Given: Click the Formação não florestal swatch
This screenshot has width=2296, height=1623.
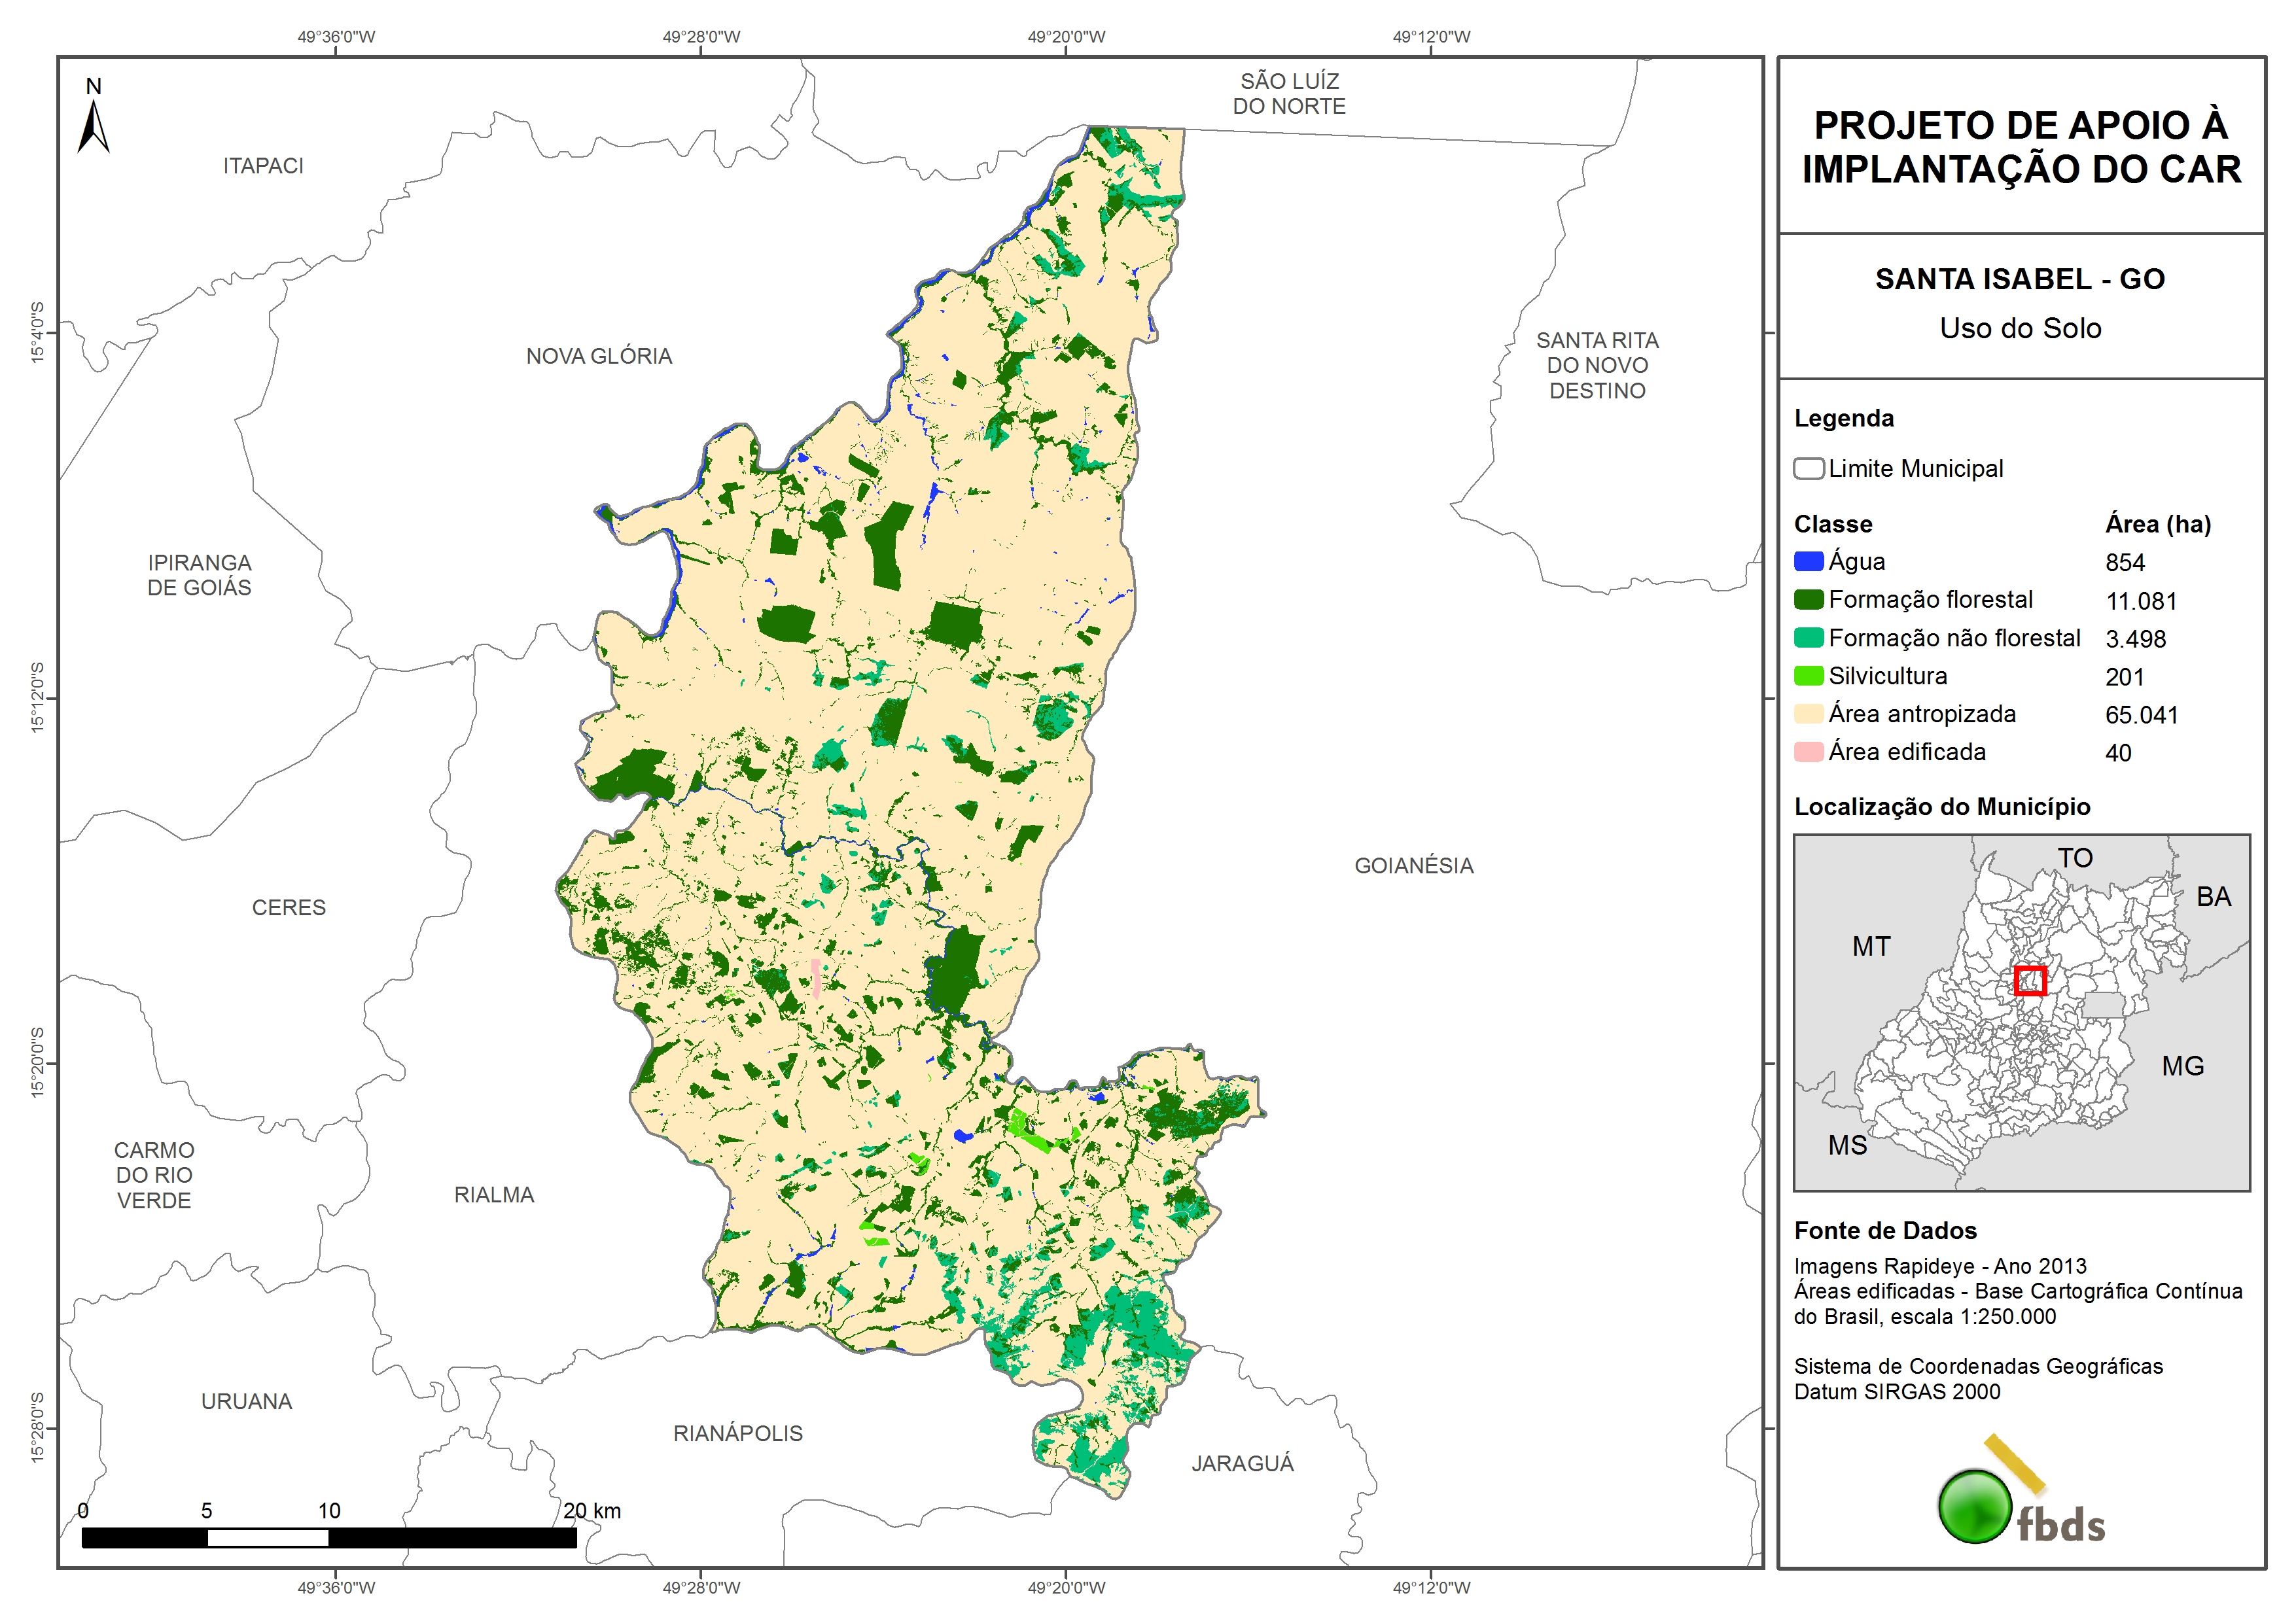Looking at the screenshot, I should (1808, 638).
